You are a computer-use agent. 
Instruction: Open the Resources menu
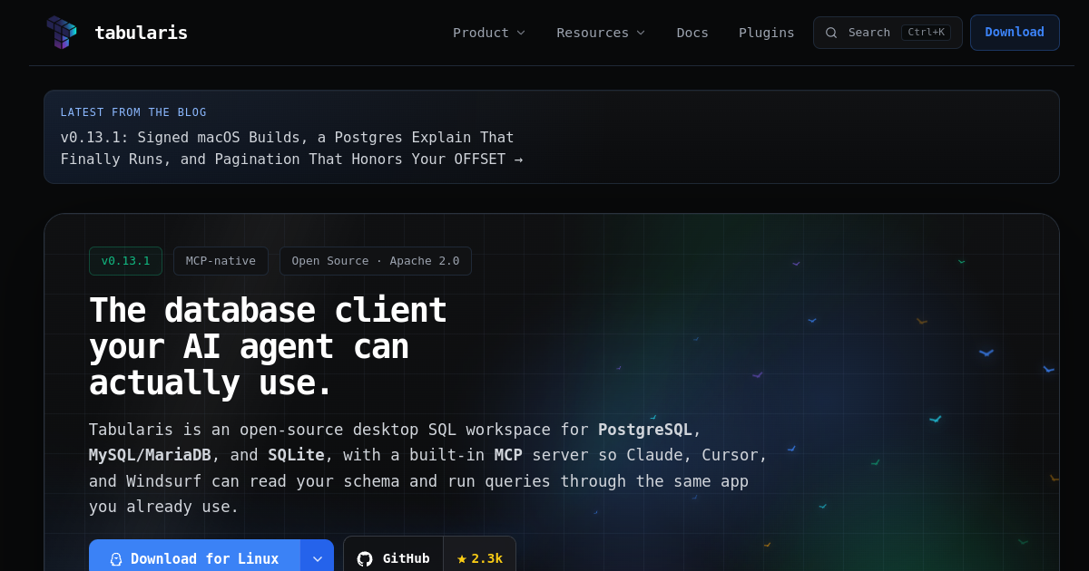click(601, 33)
